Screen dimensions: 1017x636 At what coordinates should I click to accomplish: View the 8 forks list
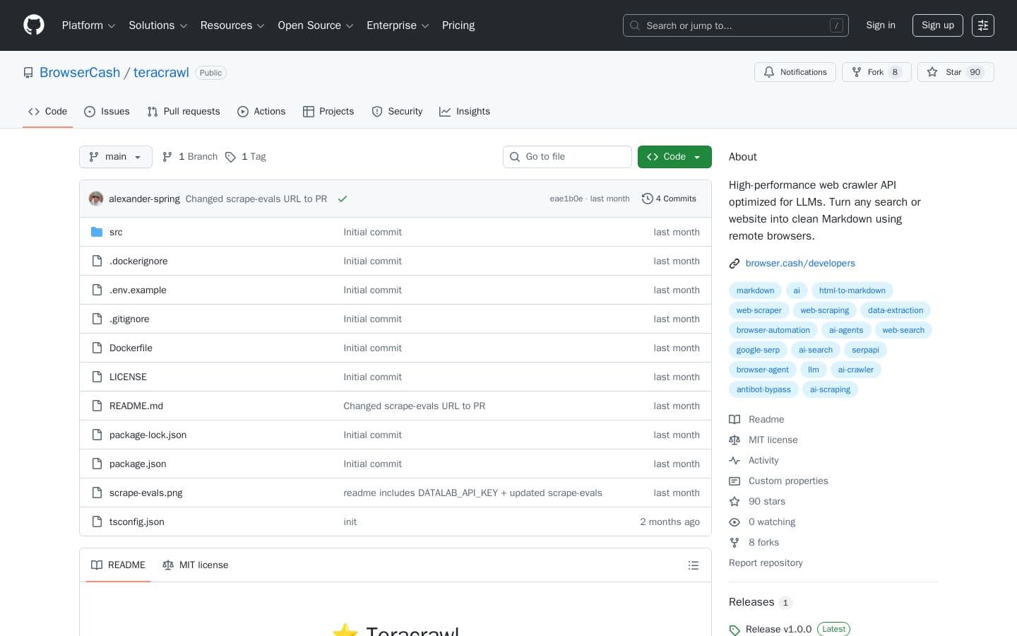pyautogui.click(x=754, y=542)
